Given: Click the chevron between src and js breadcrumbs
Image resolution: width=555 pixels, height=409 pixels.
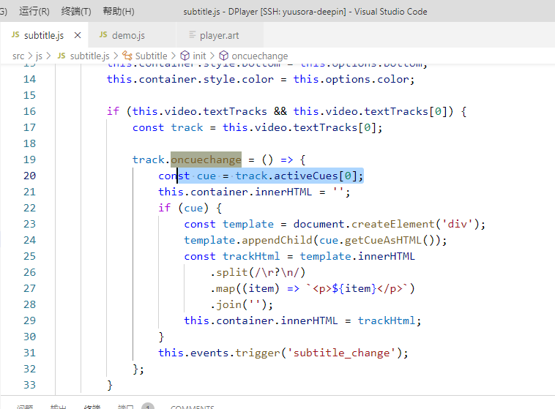Looking at the screenshot, I should (30, 56).
